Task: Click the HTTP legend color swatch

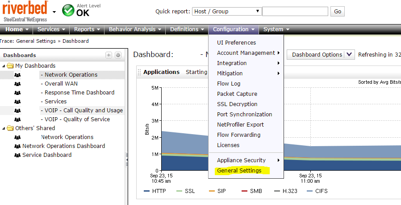Action: tap(146, 191)
